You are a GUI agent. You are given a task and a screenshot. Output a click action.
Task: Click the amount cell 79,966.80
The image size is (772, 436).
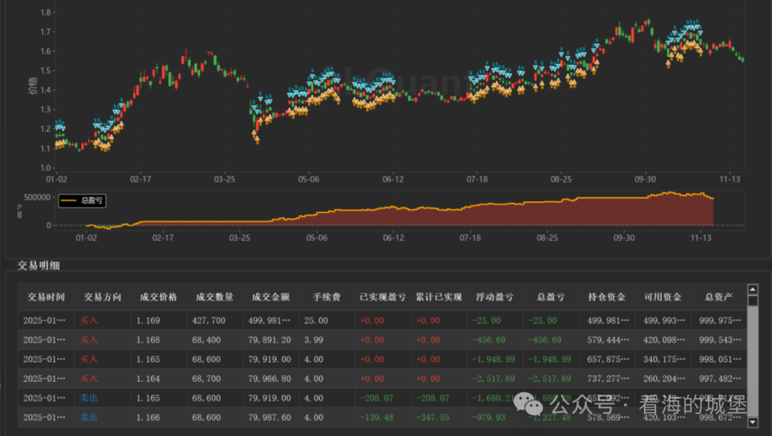pos(269,379)
